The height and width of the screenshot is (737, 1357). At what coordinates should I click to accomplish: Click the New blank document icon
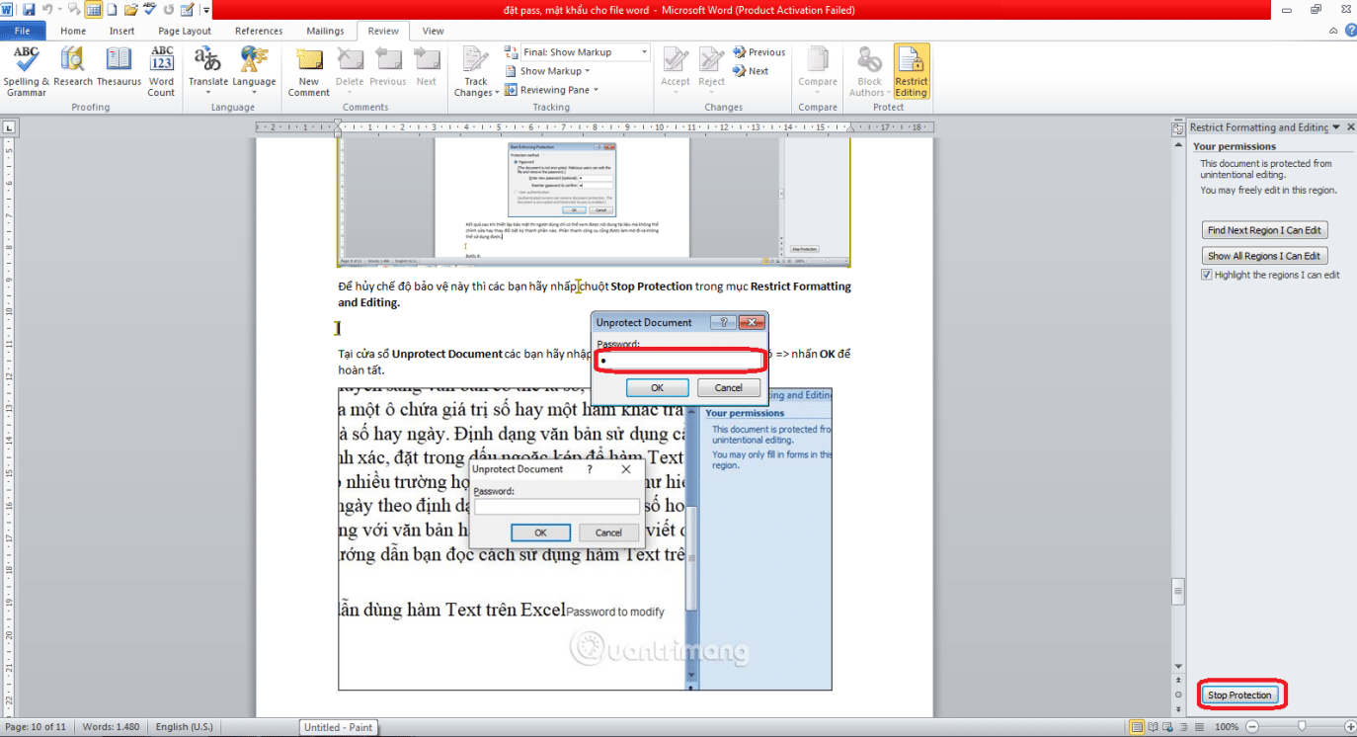click(x=112, y=10)
